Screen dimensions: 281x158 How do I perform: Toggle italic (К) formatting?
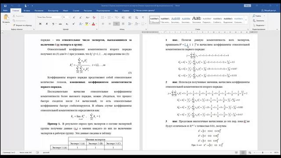click(47, 24)
